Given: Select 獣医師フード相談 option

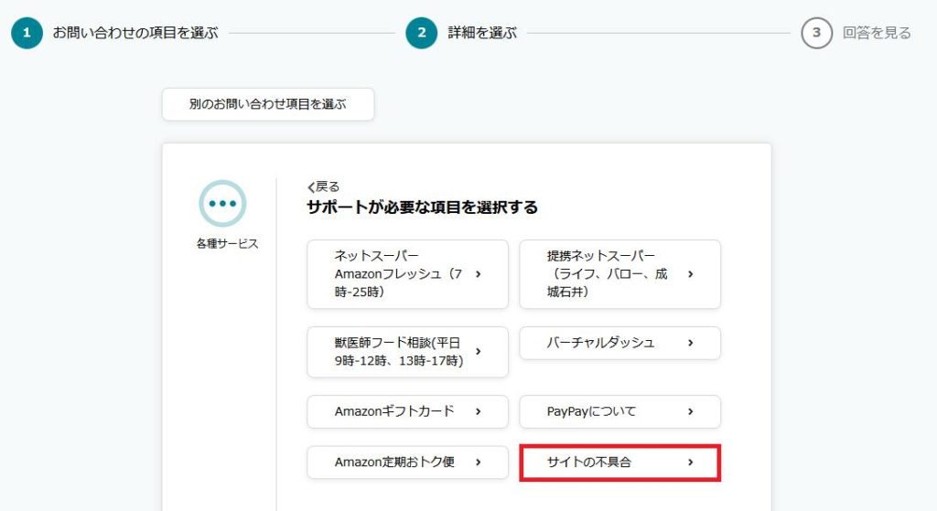Looking at the screenshot, I should (x=407, y=352).
